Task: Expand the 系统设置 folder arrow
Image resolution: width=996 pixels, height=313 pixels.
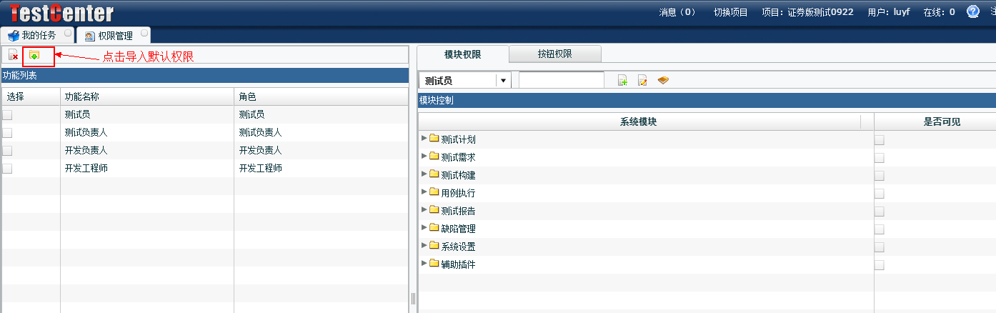Action: point(424,245)
